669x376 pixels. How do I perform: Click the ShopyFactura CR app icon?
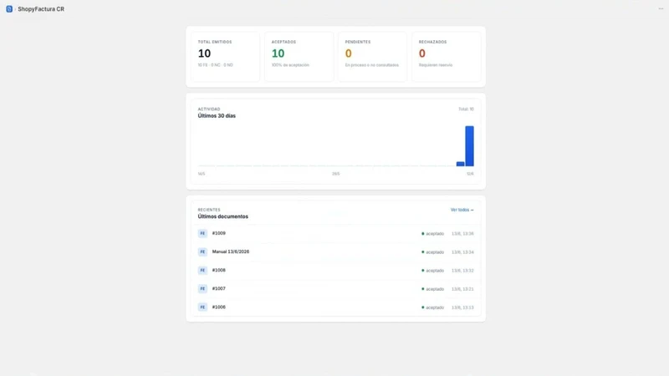[x=9, y=9]
